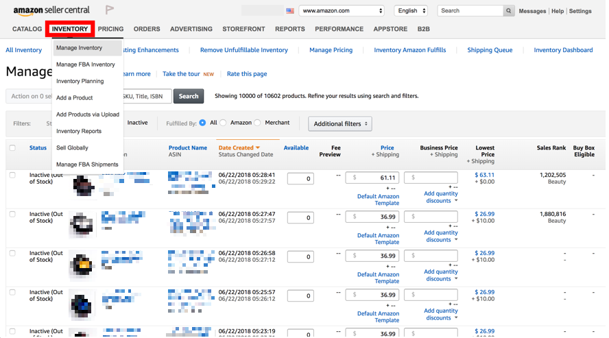Open the CATALOG menu

pyautogui.click(x=27, y=29)
